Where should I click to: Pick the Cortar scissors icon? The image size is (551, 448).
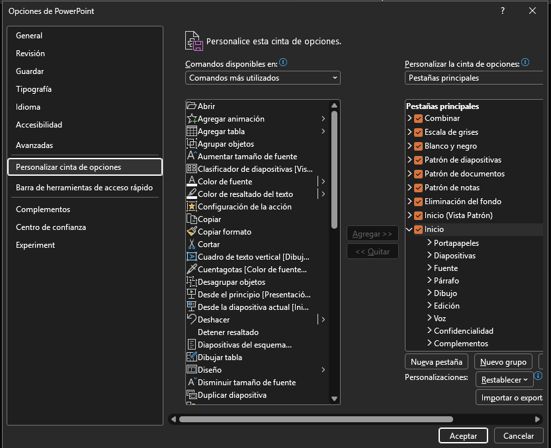point(192,244)
